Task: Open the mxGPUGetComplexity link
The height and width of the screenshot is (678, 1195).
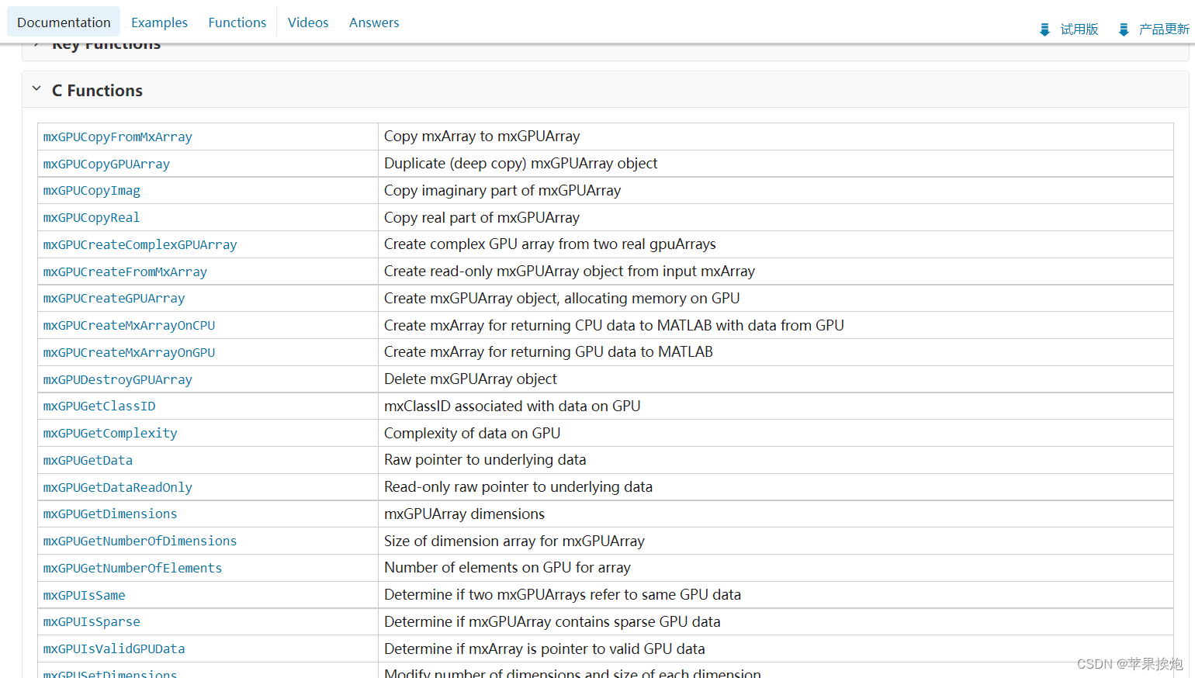Action: (x=110, y=434)
